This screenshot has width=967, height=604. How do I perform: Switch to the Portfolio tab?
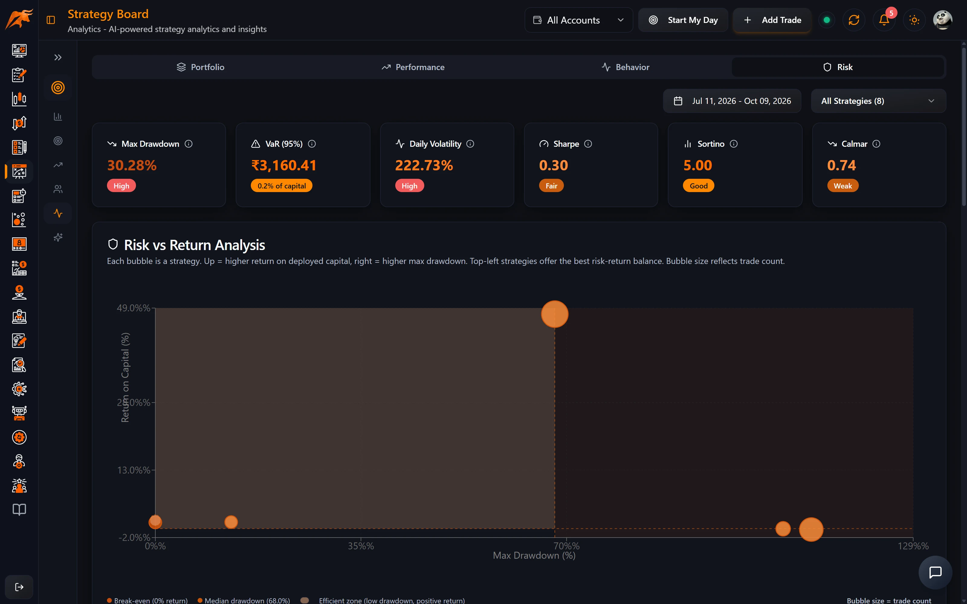[201, 67]
